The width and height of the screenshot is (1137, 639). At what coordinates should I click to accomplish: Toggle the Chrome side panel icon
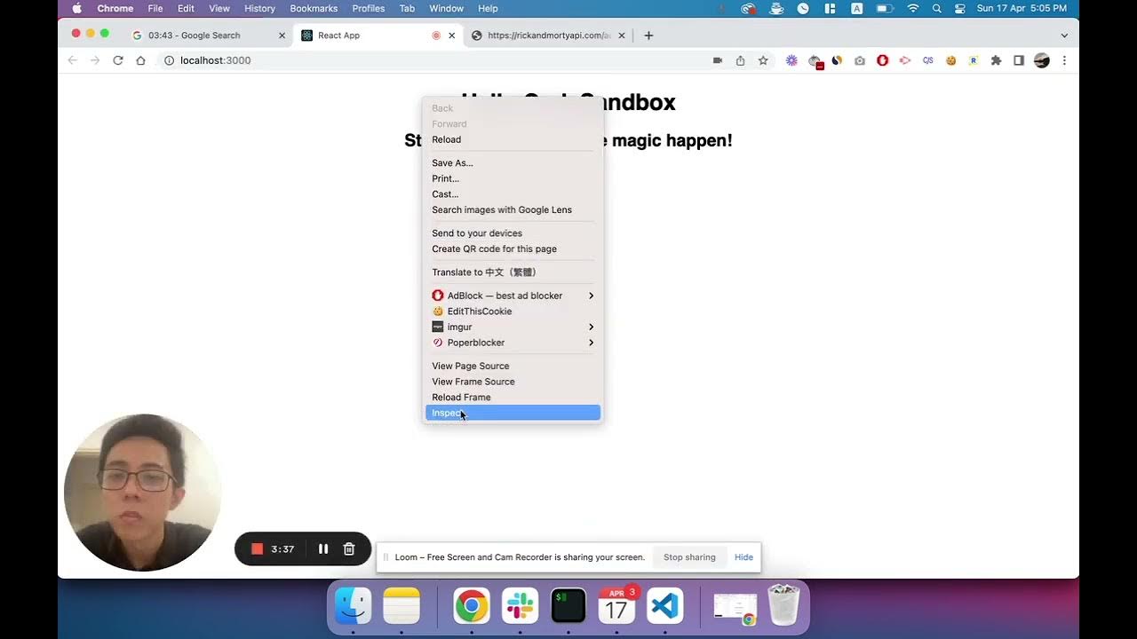1019,60
